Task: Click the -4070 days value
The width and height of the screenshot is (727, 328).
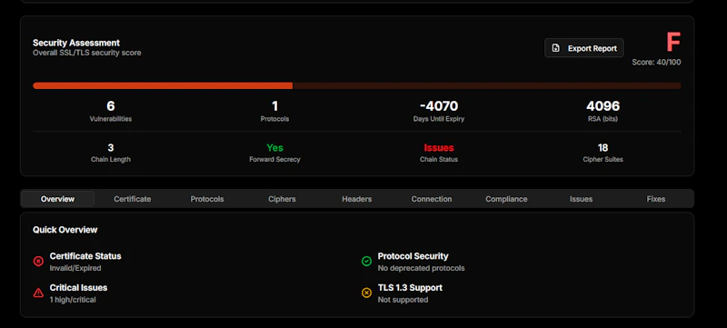Action: (439, 106)
